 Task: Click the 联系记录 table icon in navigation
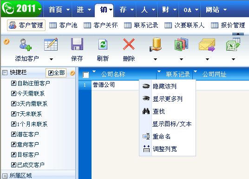pos(128,25)
